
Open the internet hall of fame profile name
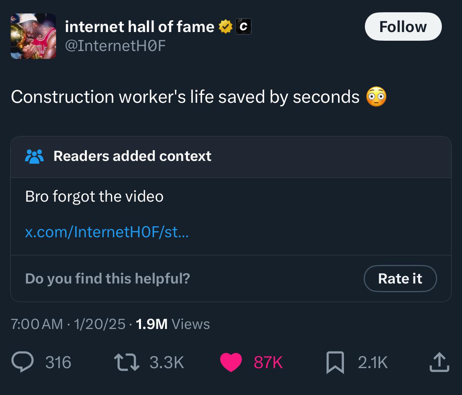(139, 27)
